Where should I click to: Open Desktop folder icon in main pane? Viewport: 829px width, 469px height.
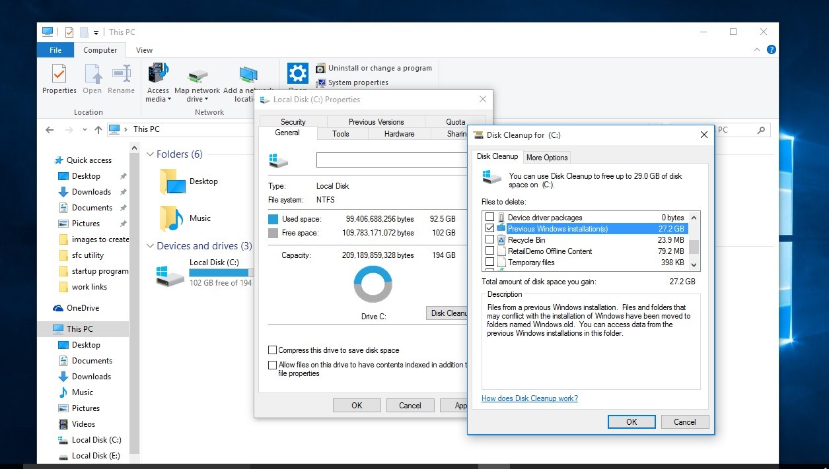173,181
